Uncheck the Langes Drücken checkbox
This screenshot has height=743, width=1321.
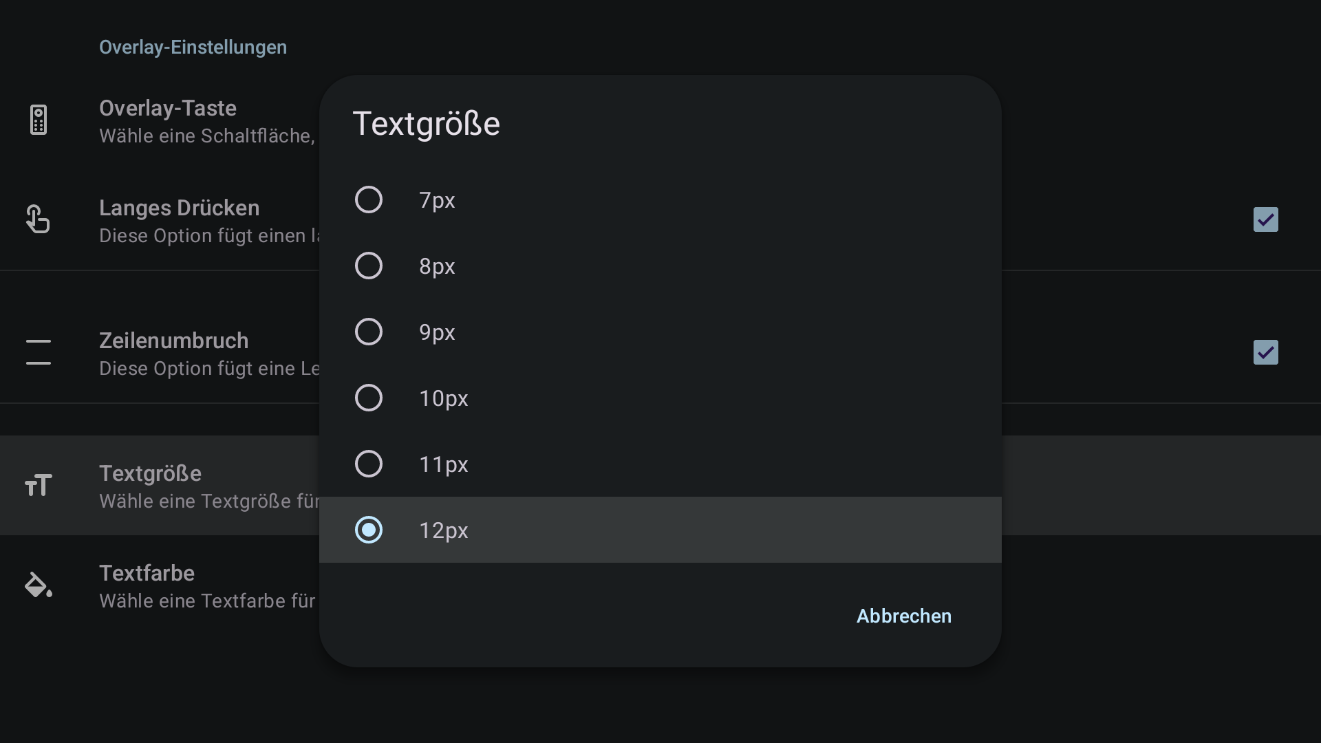[x=1266, y=219]
